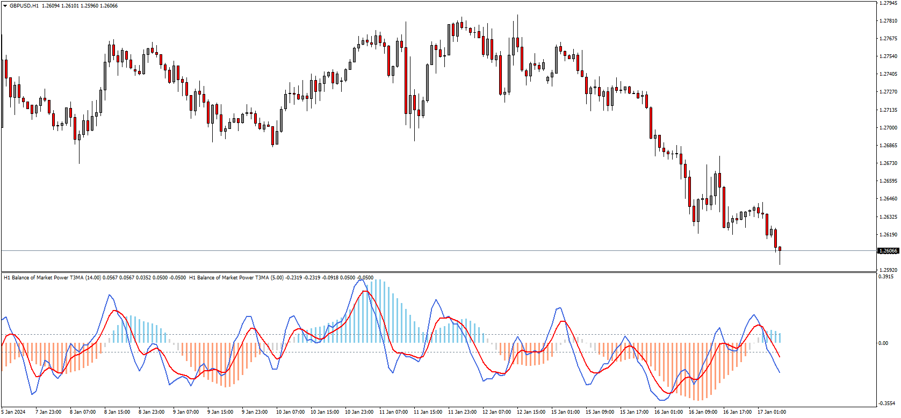Click the 1.26730 price axis label
Image resolution: width=901 pixels, height=418 pixels.
[x=888, y=163]
